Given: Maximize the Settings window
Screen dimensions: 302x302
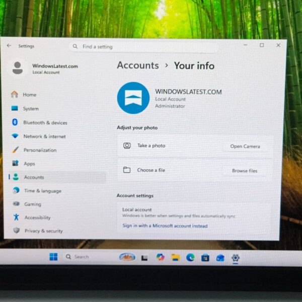Looking at the screenshot, I should (x=262, y=45).
